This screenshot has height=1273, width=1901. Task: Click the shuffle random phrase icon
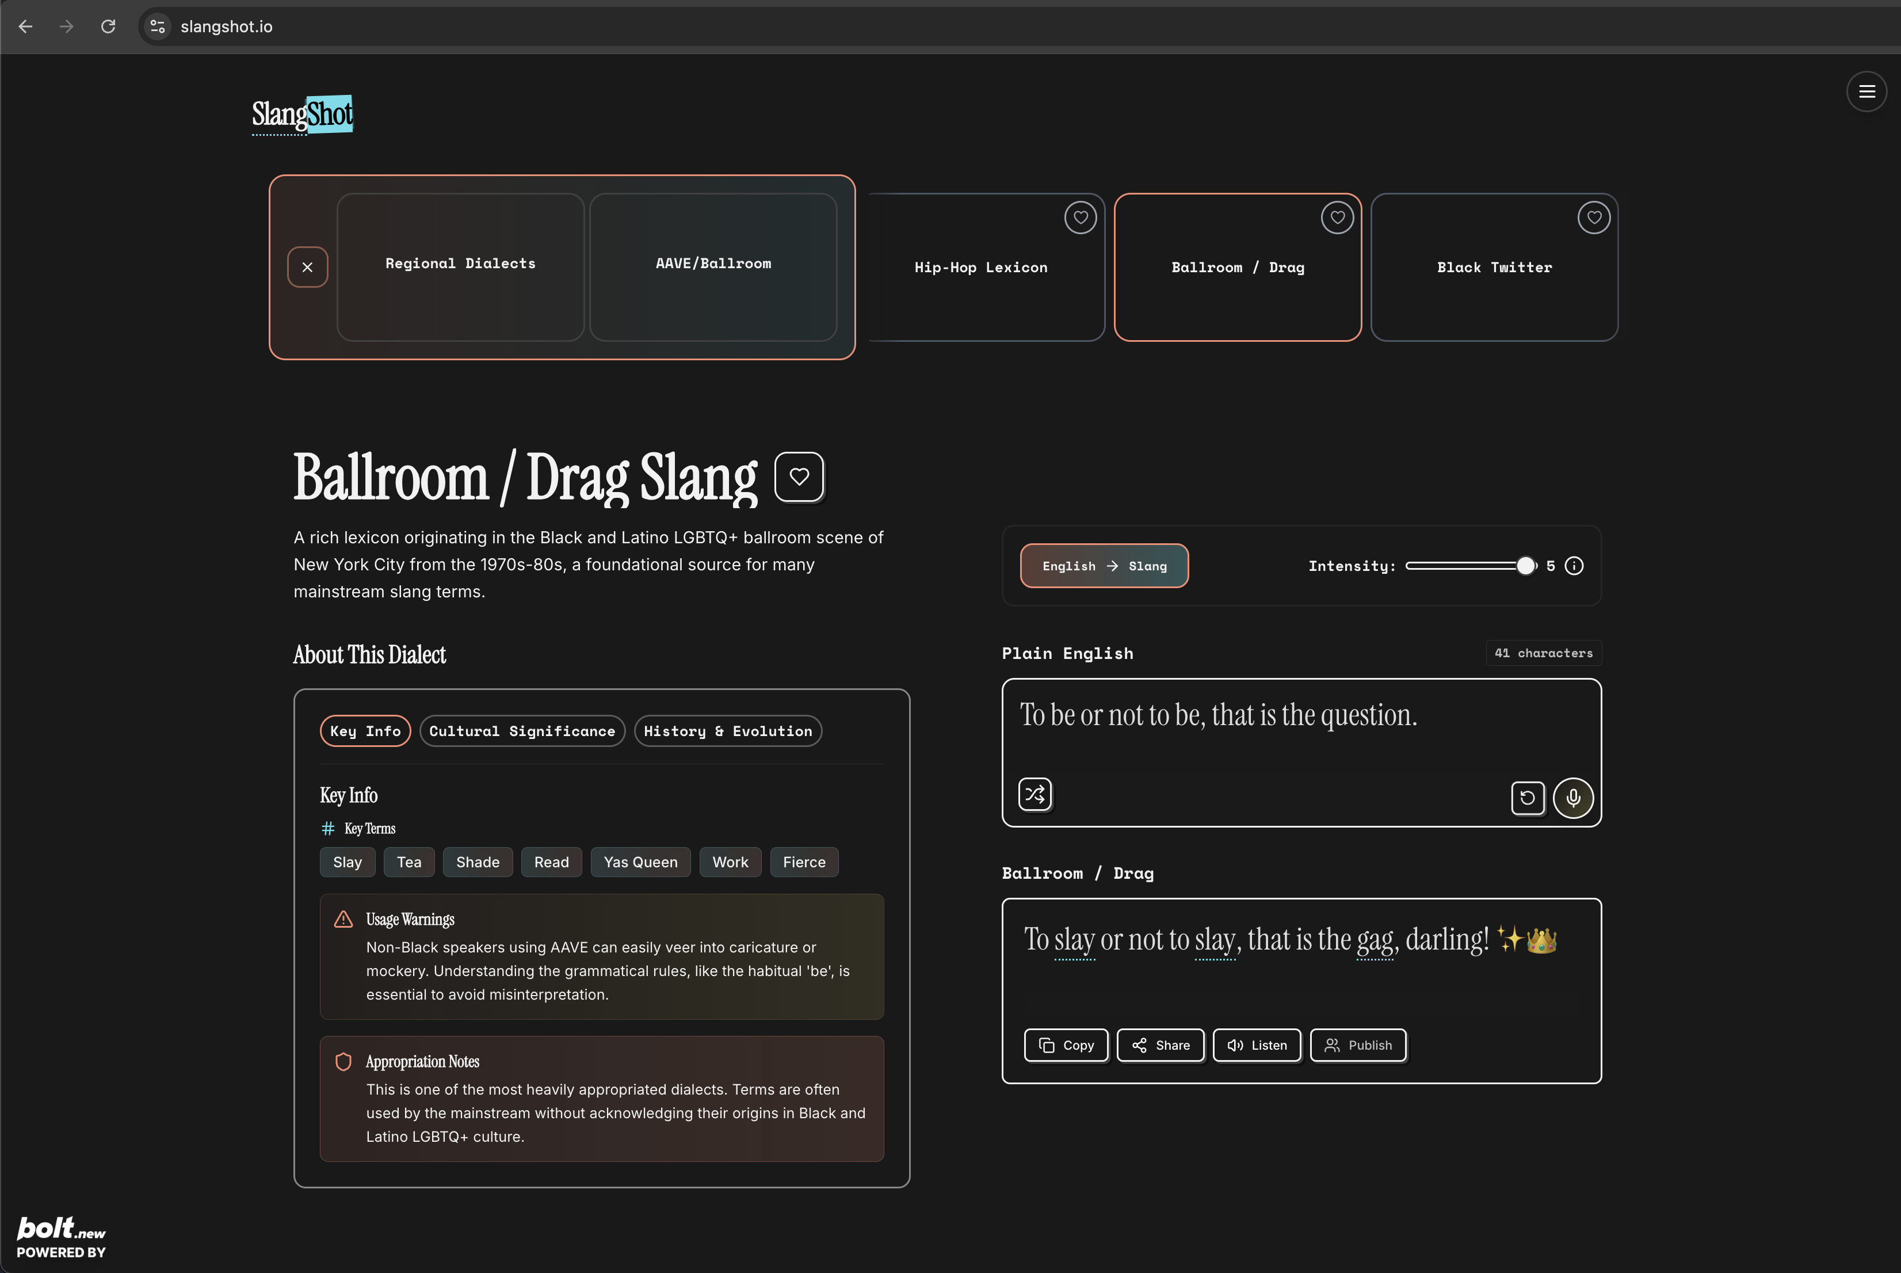(x=1035, y=794)
